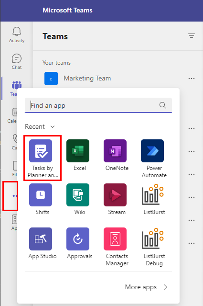Expand the Recent dropdown
The width and height of the screenshot is (203, 306).
40,126
